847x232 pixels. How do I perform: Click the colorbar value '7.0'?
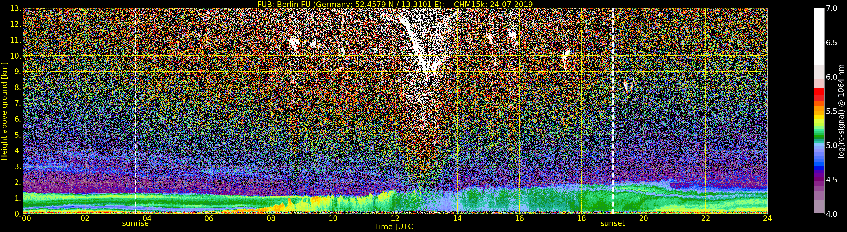(x=831, y=8)
